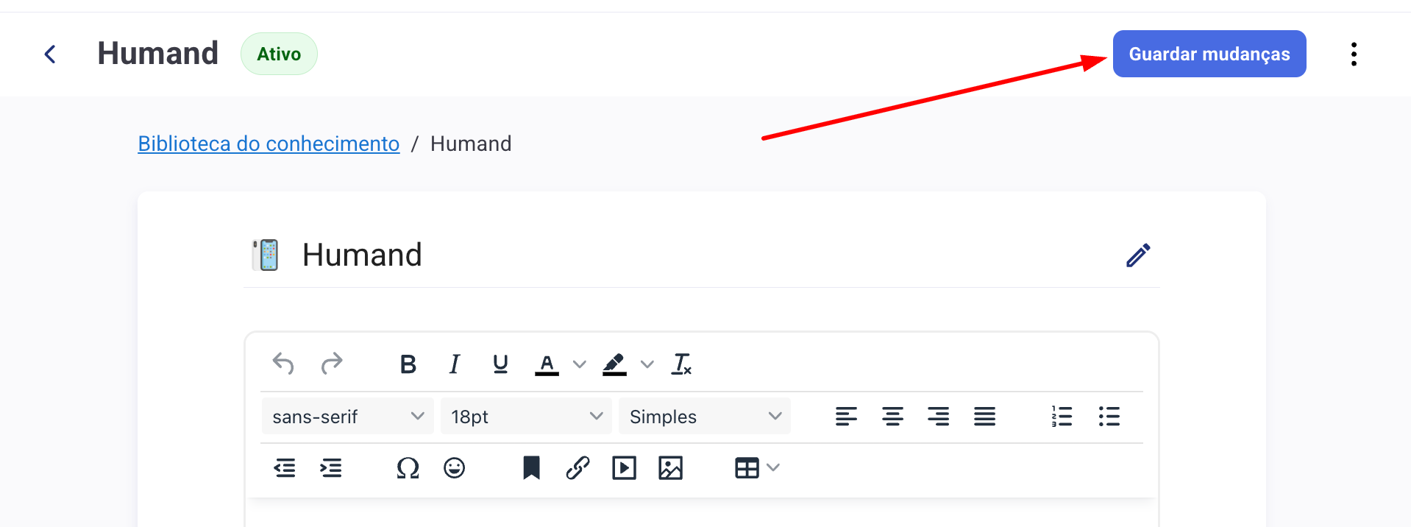Open the 18pt font size dropdown

[x=526, y=417]
